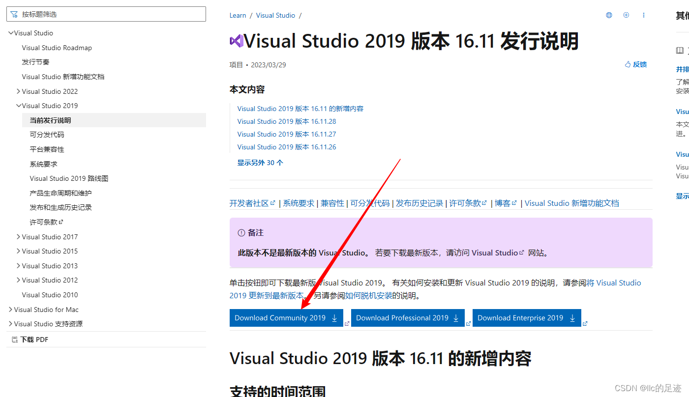Open 发布和生成历史记录 in the sidebar
This screenshot has width=689, height=397.
(x=60, y=207)
